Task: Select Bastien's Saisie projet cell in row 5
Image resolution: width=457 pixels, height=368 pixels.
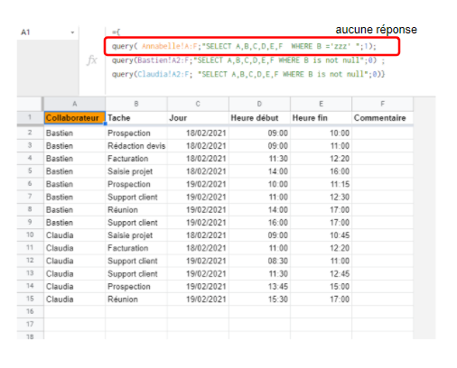Action: [136, 171]
